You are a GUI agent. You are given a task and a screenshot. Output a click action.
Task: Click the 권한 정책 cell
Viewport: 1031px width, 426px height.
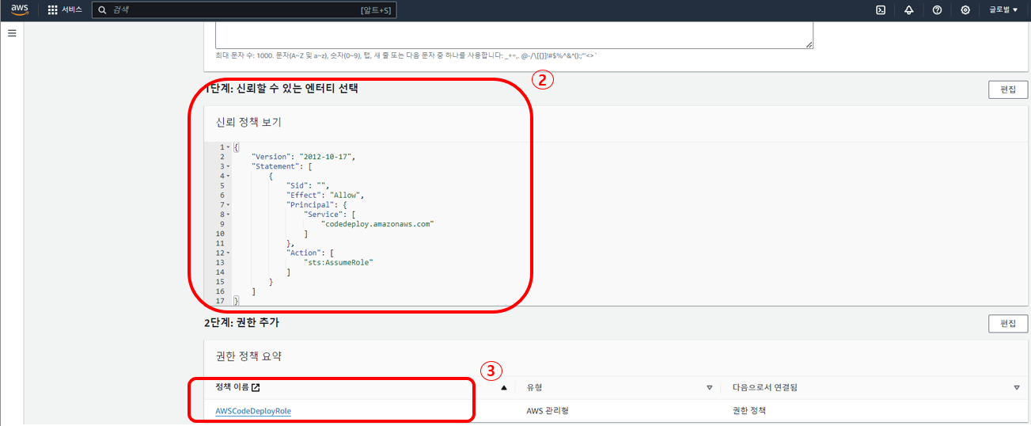[x=749, y=411]
